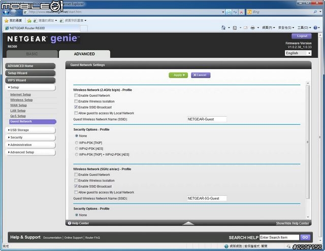The width and height of the screenshot is (325, 251).
Task: Enable Wireless Isolation for 5GHz profile
Action: (76, 181)
